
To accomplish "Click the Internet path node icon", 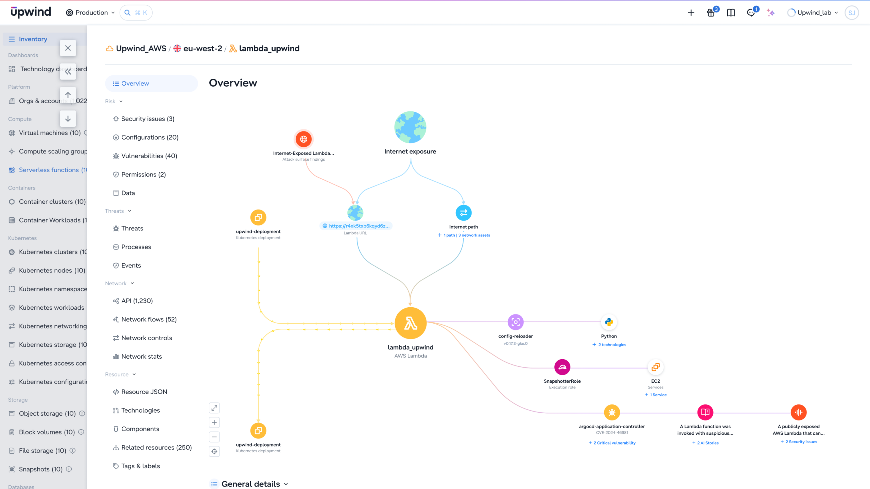I will click(x=464, y=213).
